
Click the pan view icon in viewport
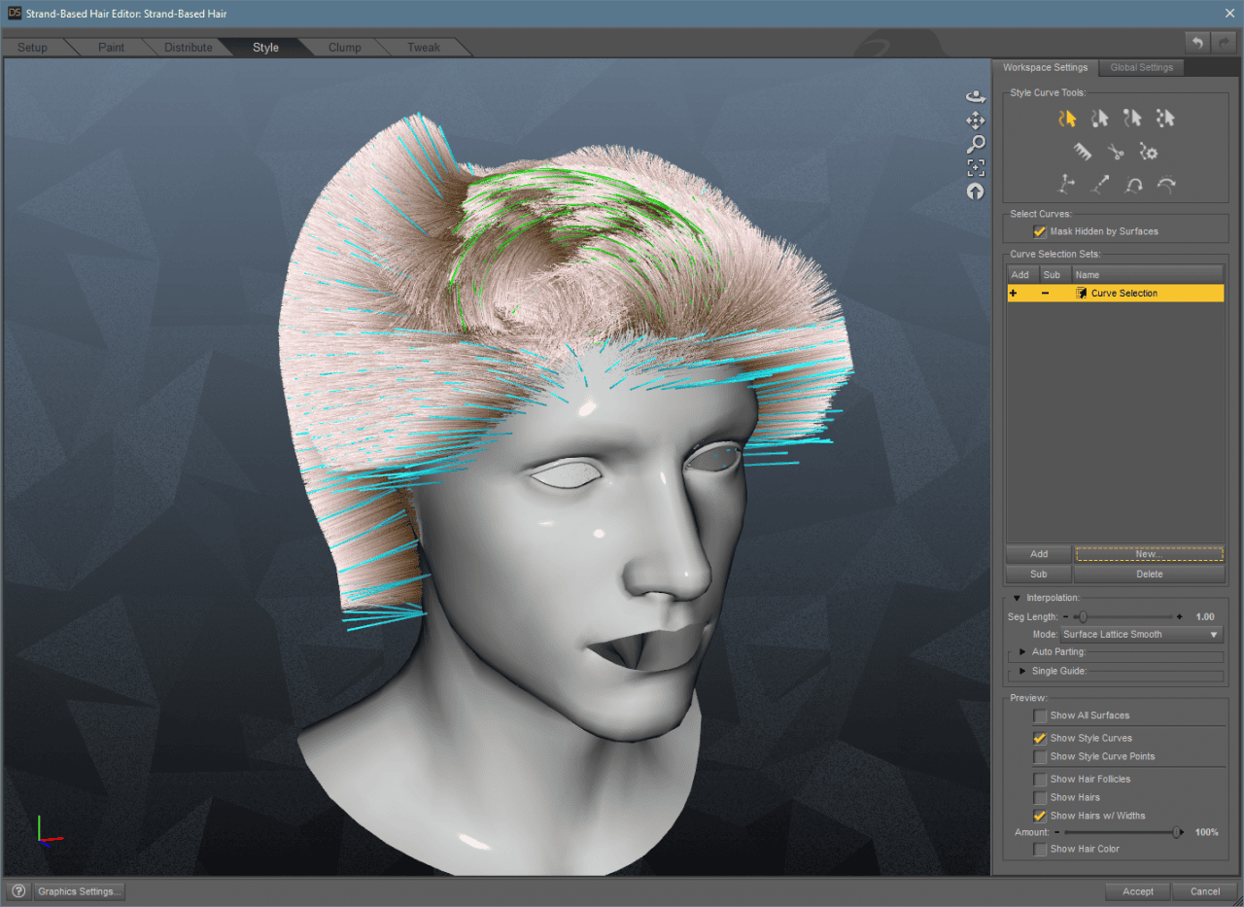(x=976, y=120)
